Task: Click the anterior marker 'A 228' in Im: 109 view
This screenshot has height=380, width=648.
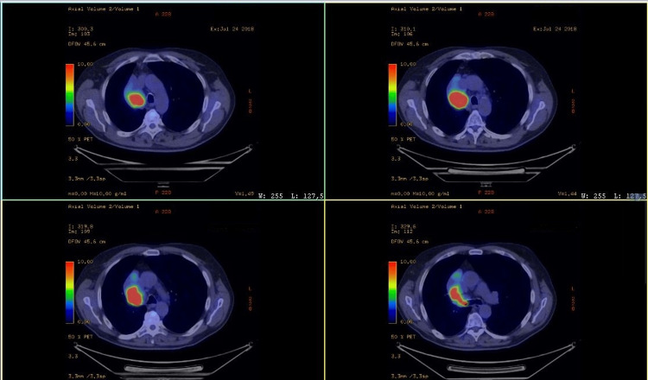Action: pyautogui.click(x=163, y=212)
